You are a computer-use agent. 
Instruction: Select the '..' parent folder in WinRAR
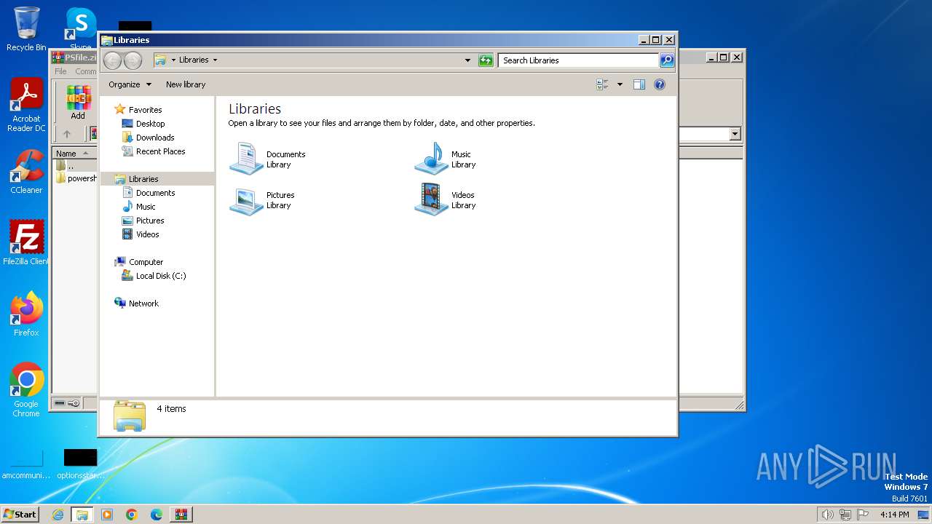pos(70,166)
